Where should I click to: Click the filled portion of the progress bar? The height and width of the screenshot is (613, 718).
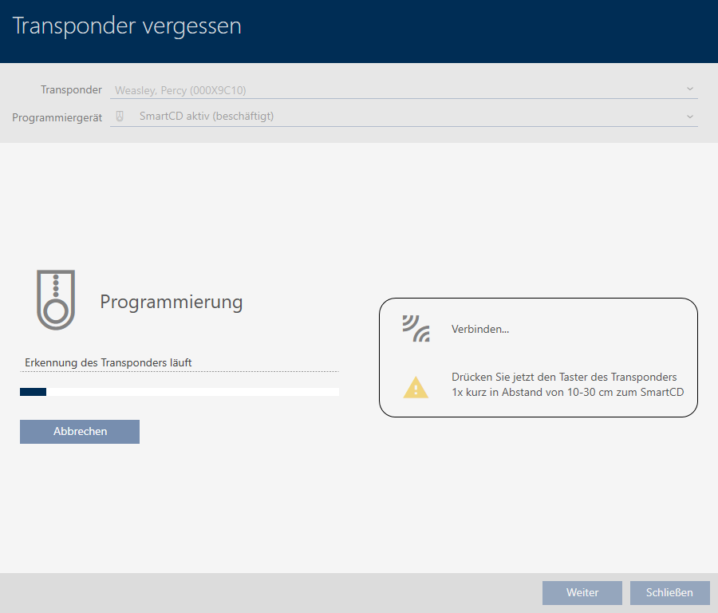pos(33,392)
